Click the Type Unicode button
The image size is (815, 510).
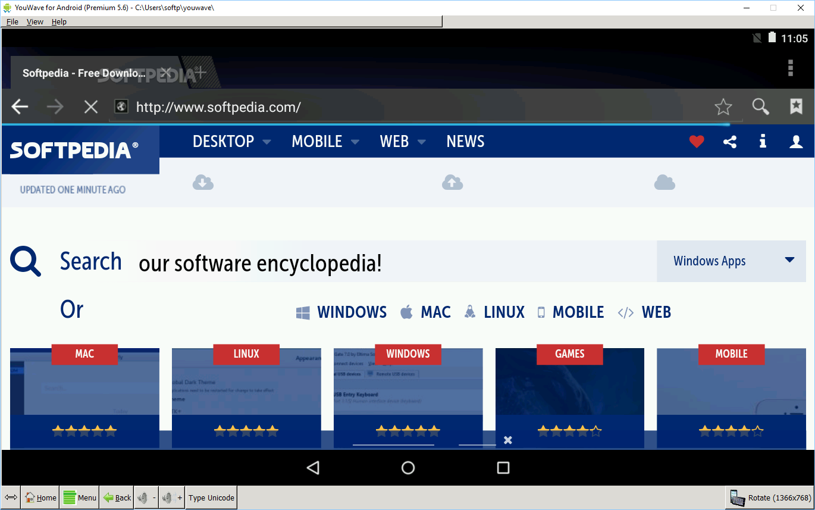pyautogui.click(x=211, y=498)
